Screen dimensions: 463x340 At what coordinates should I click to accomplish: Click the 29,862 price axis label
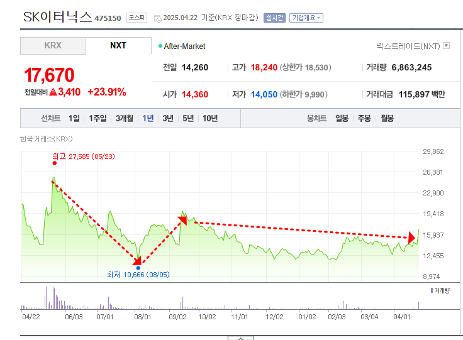tap(433, 151)
